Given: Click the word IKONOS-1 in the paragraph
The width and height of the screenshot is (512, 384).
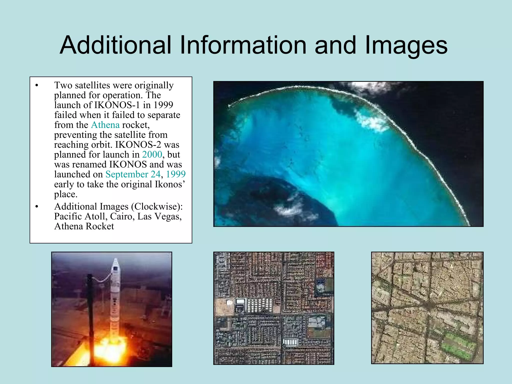Looking at the screenshot, I should coord(117,105).
